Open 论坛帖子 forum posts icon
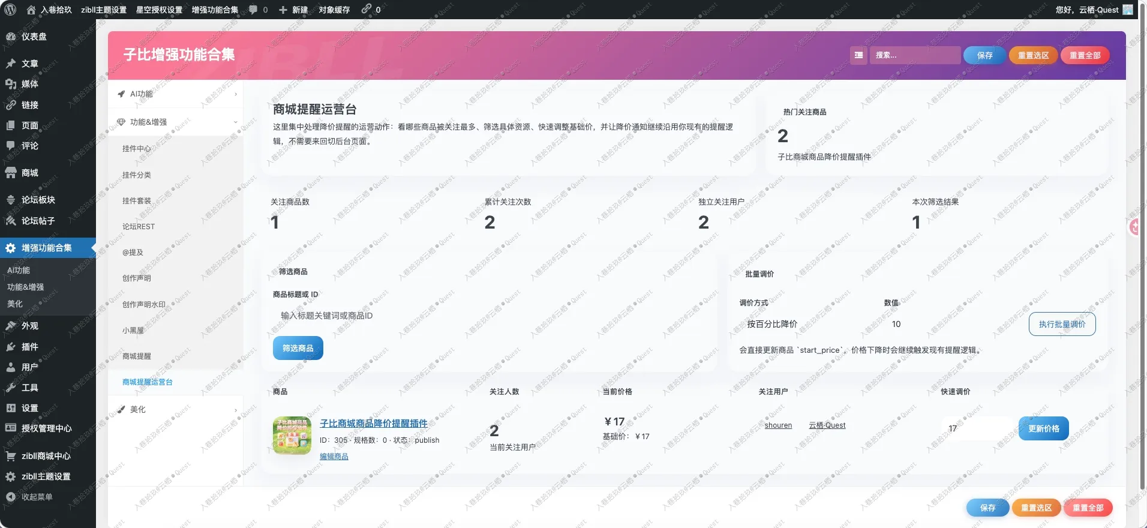This screenshot has height=528, width=1147. tap(11, 221)
